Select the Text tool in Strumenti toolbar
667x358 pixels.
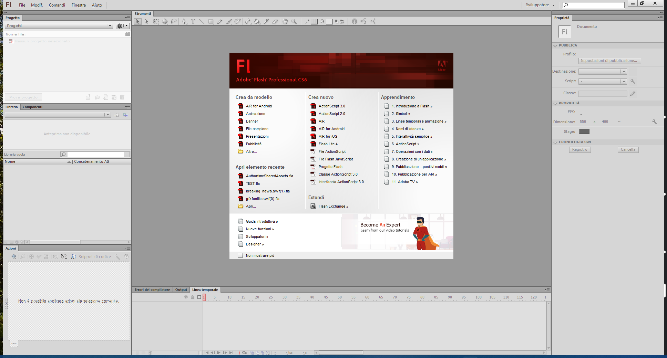pyautogui.click(x=193, y=21)
